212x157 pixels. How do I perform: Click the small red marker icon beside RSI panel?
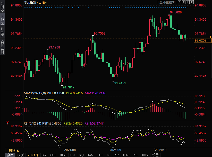point(7,123)
